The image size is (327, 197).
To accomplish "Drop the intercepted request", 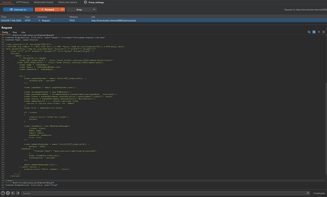I will pyautogui.click(x=79, y=10).
